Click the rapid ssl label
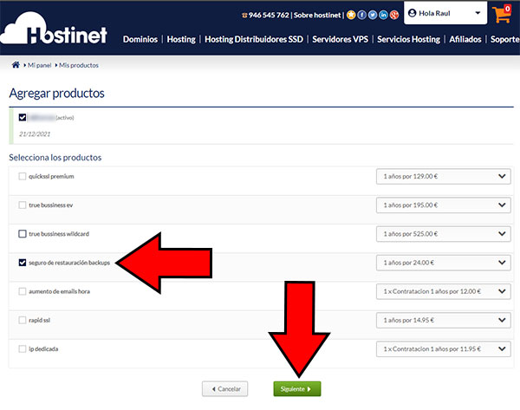Screen dimensions: 520x410 coord(40,320)
